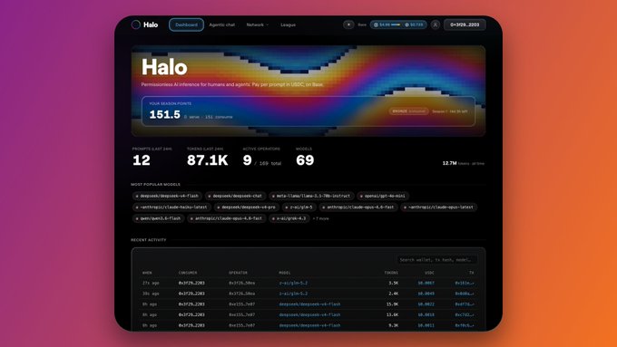Click the 3.5K tokens cell
Image resolution: width=617 pixels, height=347 pixels.
(x=394, y=283)
